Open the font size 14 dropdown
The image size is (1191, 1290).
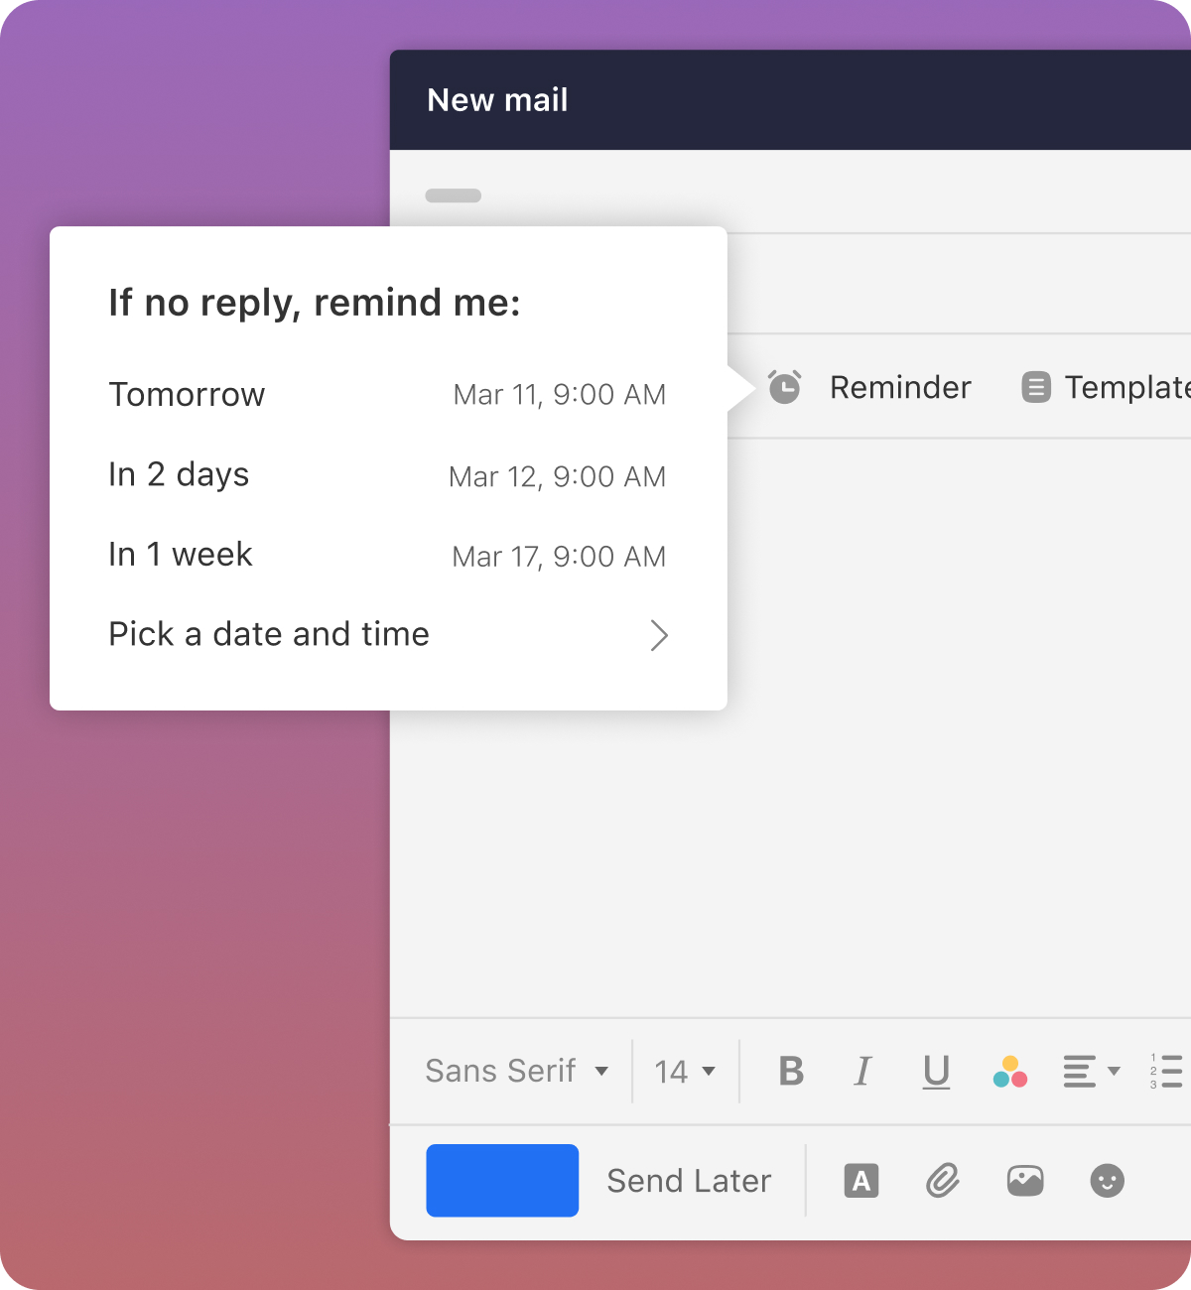[685, 1072]
